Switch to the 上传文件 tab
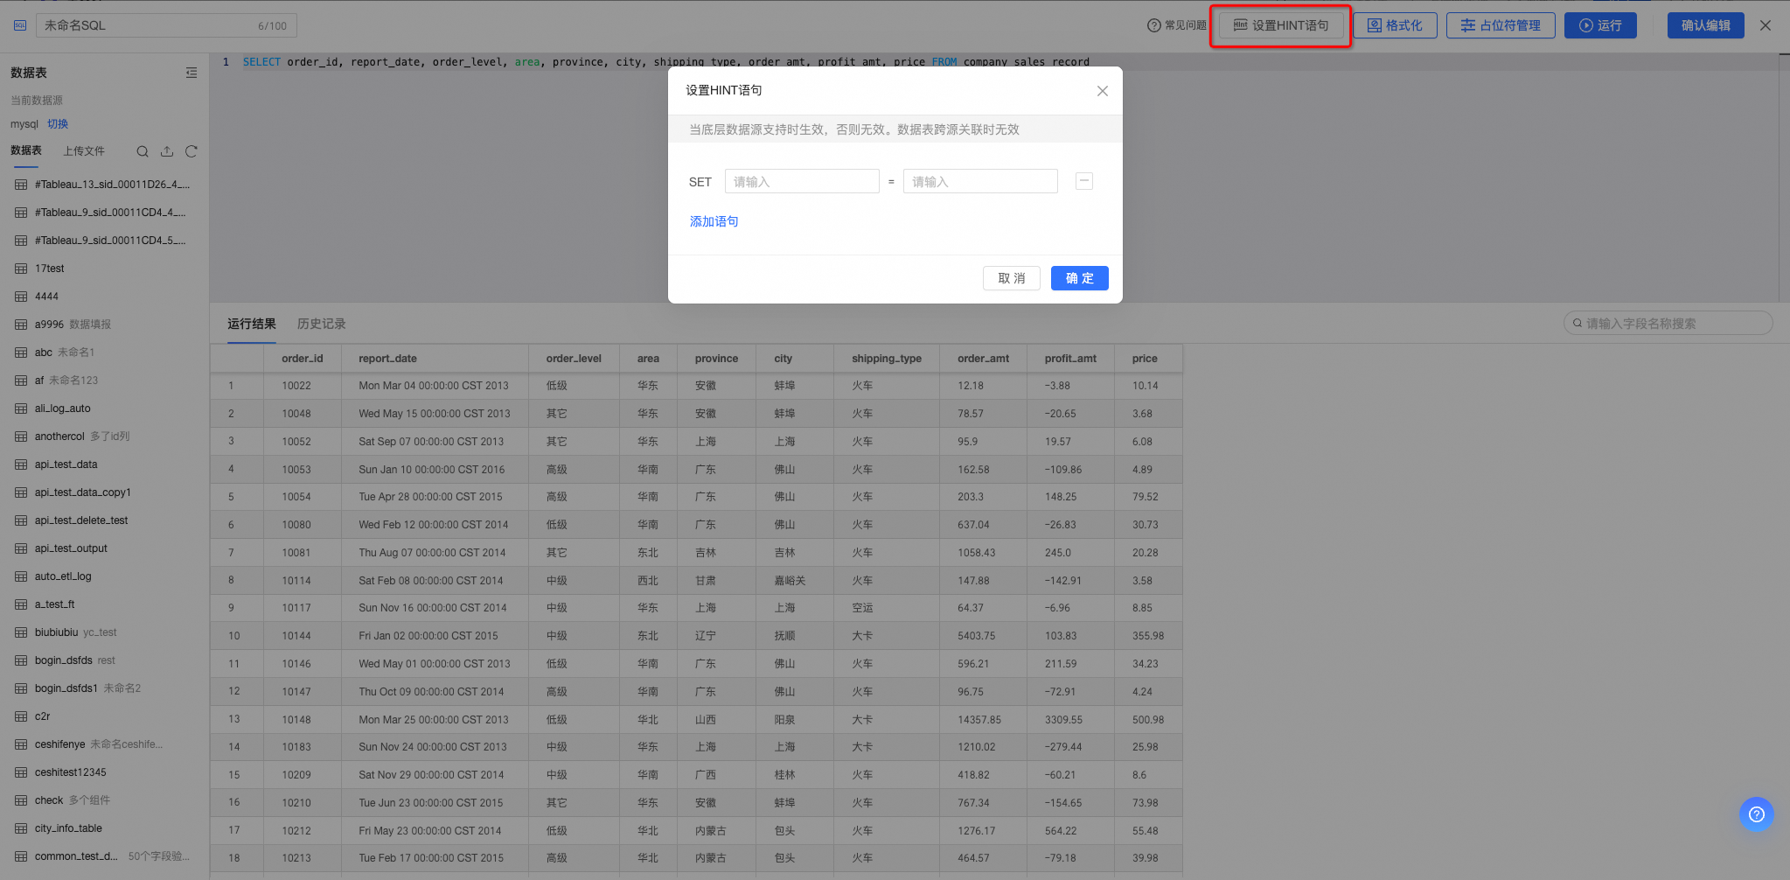Screen dimensions: 1790x880 pos(84,151)
